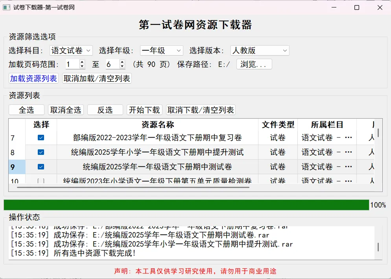Select 部编版2022-2023学年一年级语文下册期中复习卷 cell

point(158,138)
